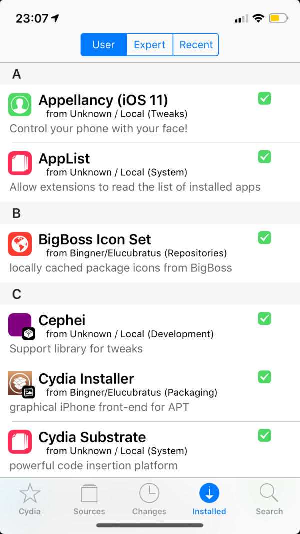300x534 pixels.
Task: Go to the Changes clock tab
Action: point(149,499)
